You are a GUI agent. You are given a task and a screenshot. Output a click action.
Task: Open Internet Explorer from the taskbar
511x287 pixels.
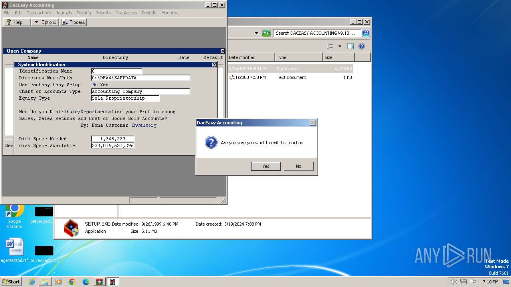[x=32, y=282]
